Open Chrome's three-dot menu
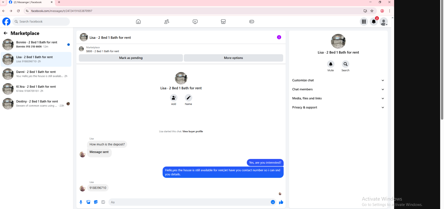The height and width of the screenshot is (209, 444). click(390, 11)
